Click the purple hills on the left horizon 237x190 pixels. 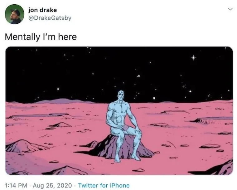pyautogui.click(x=60, y=101)
